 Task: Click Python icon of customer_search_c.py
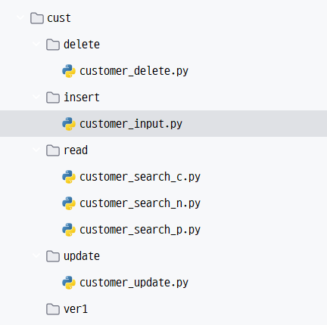click(69, 177)
